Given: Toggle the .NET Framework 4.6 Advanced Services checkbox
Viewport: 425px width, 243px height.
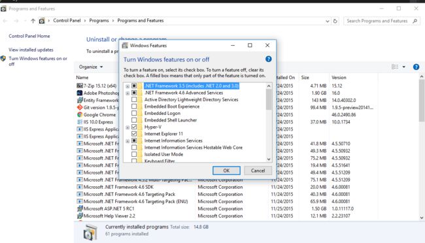Looking at the screenshot, I should coord(134,93).
